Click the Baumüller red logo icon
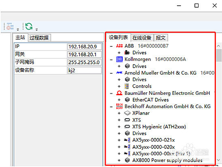222x167 pixels. tap(120, 93)
